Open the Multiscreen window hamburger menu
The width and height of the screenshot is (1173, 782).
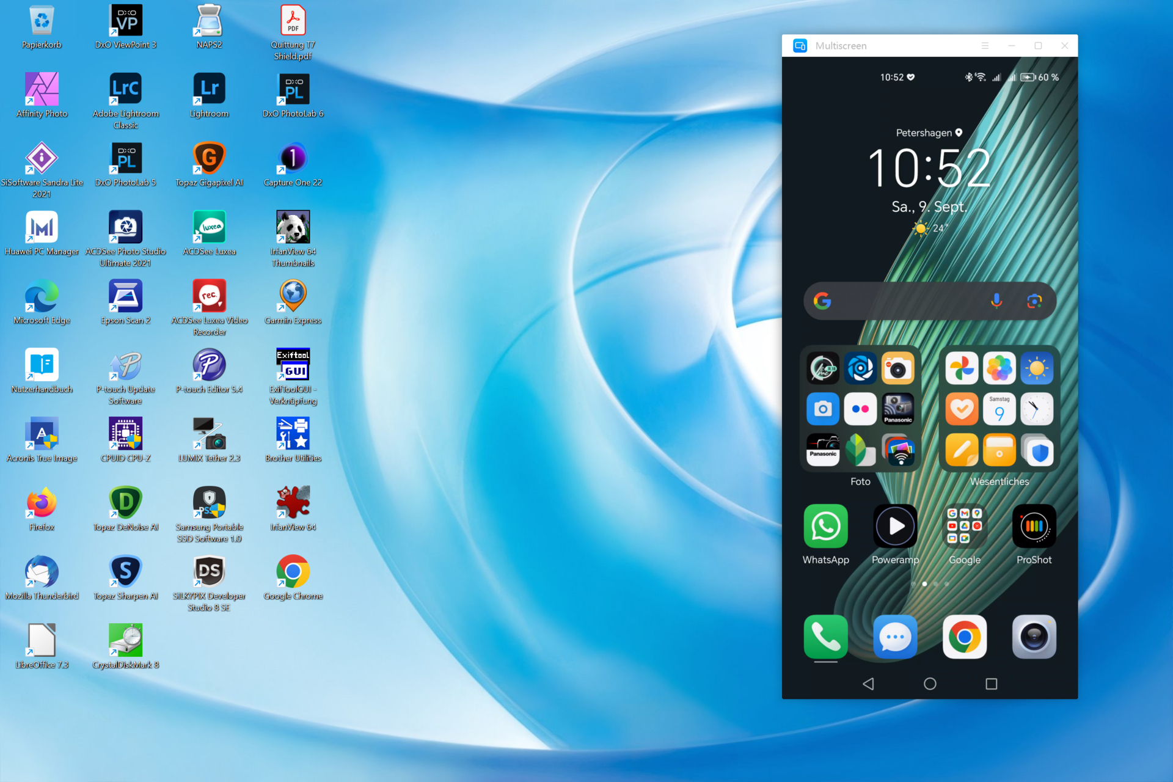(x=985, y=46)
